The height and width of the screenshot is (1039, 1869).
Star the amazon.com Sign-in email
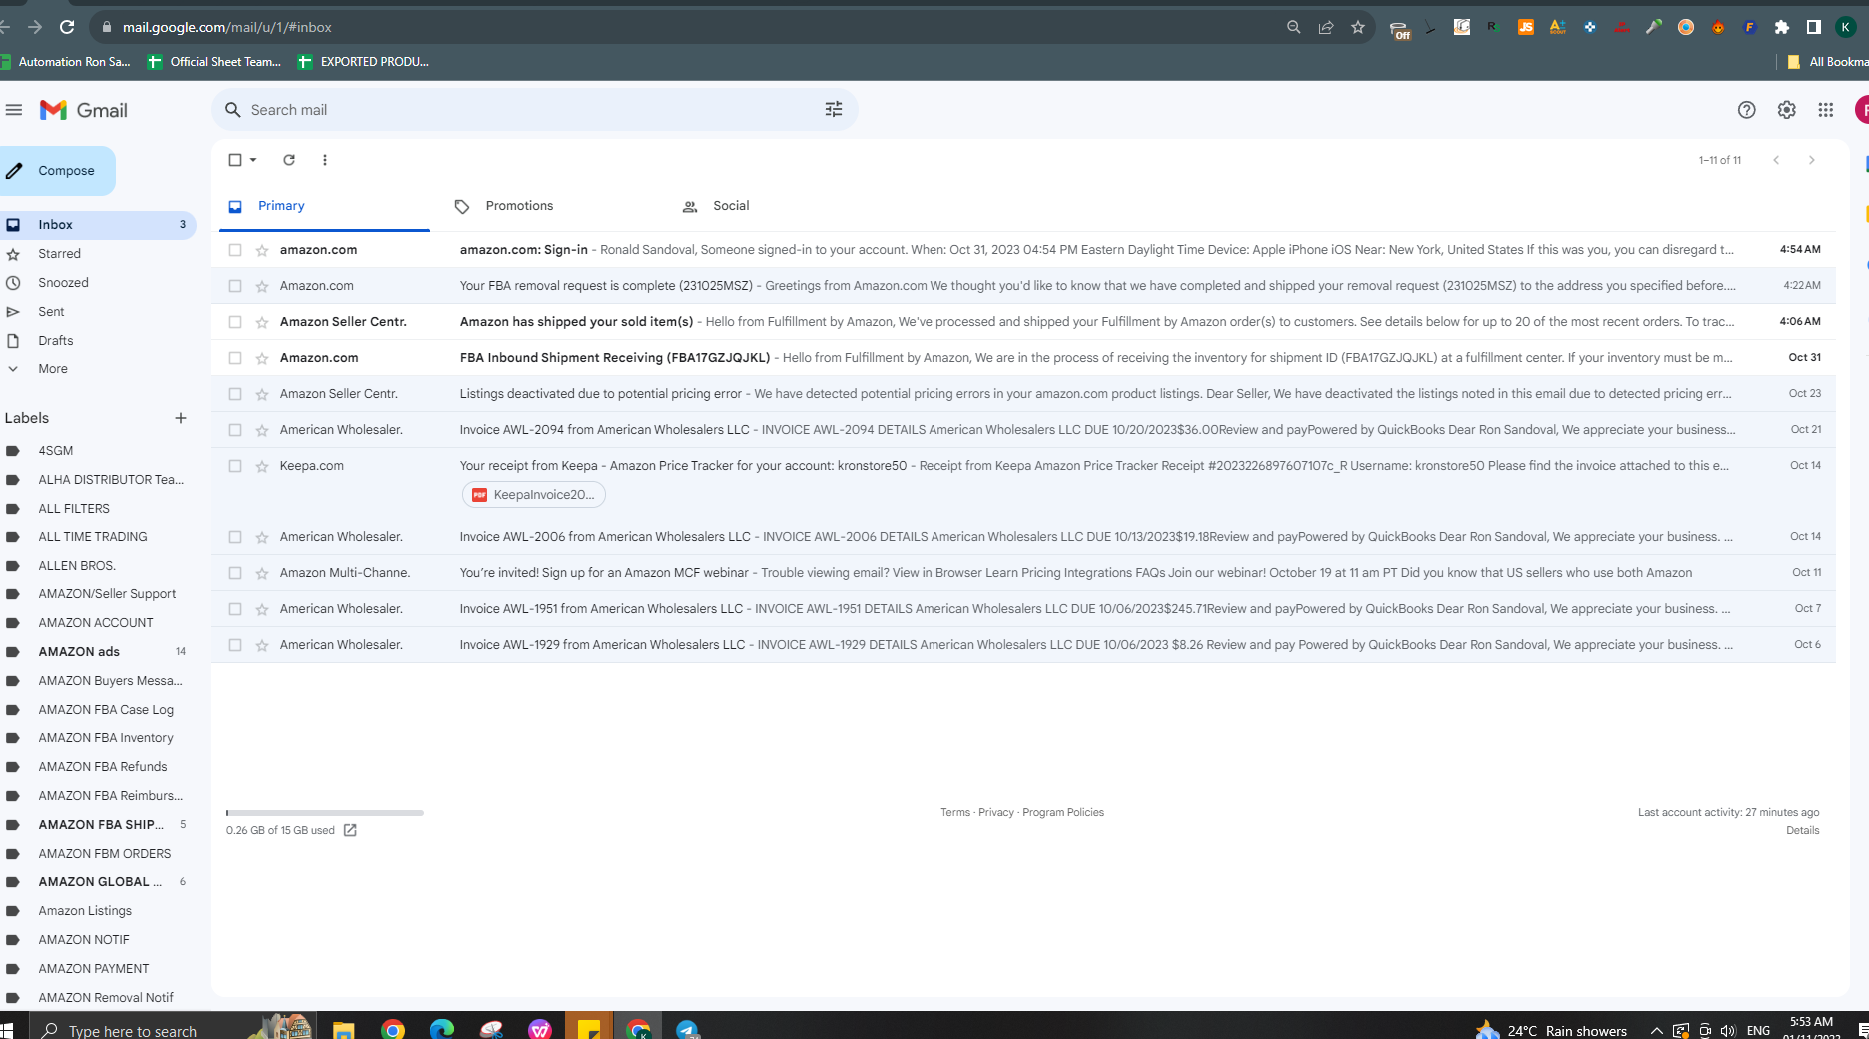point(262,250)
